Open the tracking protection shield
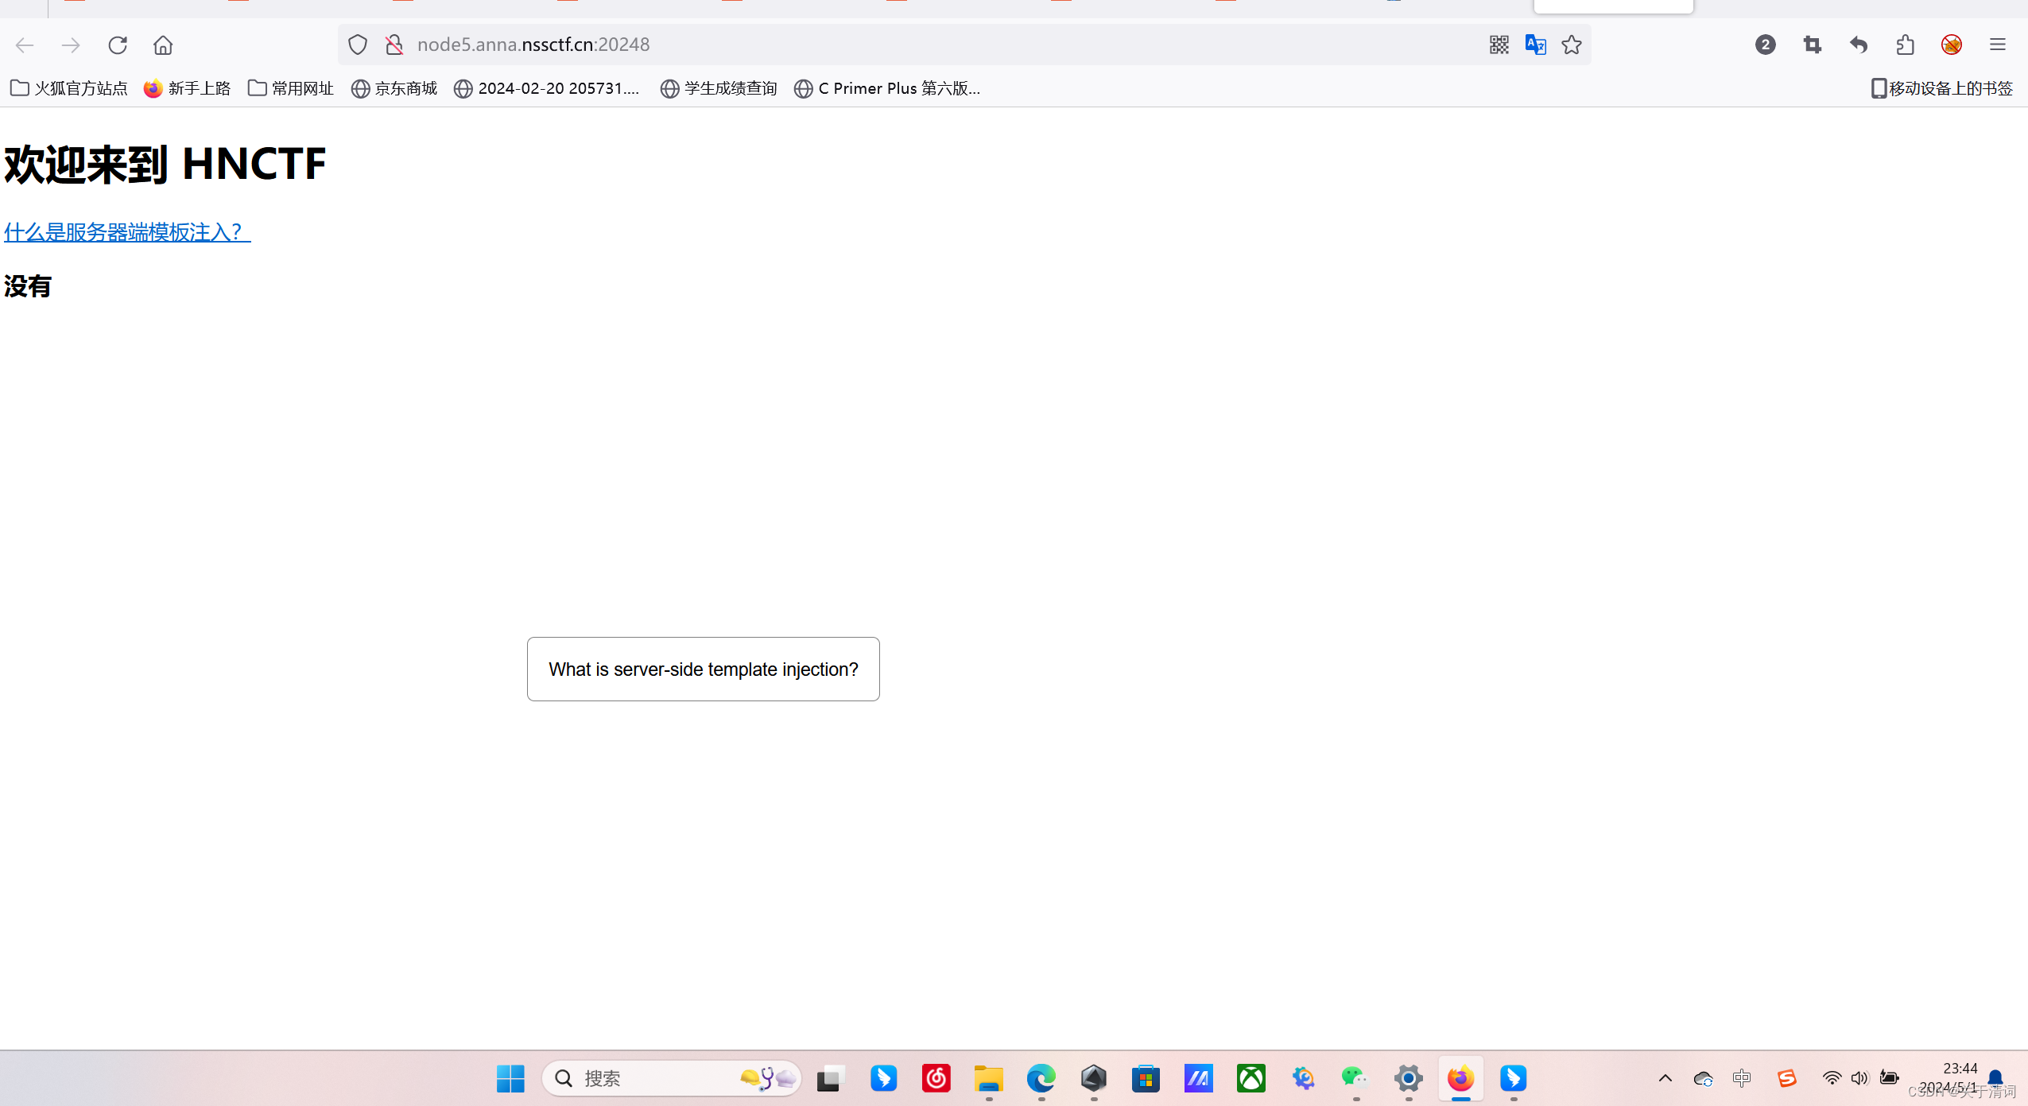 click(x=358, y=45)
